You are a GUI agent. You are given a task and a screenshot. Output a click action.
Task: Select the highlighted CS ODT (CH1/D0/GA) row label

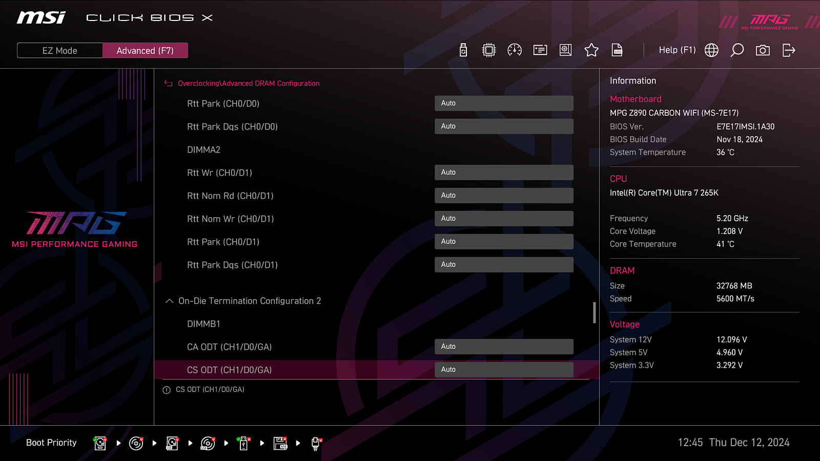click(x=229, y=370)
